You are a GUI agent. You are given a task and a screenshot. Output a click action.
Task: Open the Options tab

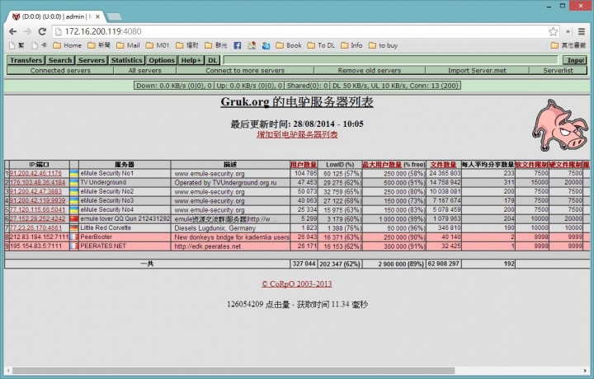click(162, 60)
